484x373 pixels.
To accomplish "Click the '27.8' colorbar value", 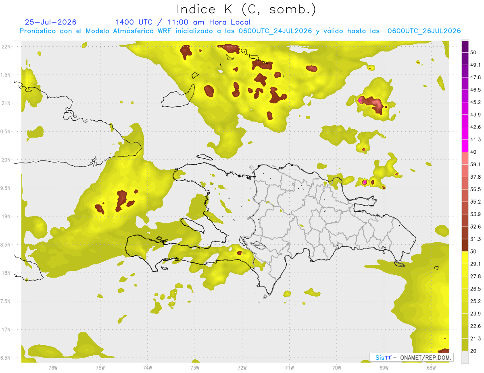I will point(476,276).
